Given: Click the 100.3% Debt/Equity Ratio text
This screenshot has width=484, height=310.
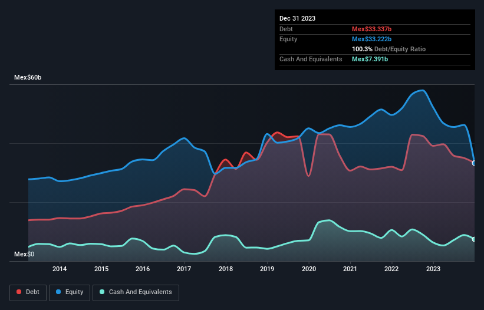Looking at the screenshot, I should [388, 49].
